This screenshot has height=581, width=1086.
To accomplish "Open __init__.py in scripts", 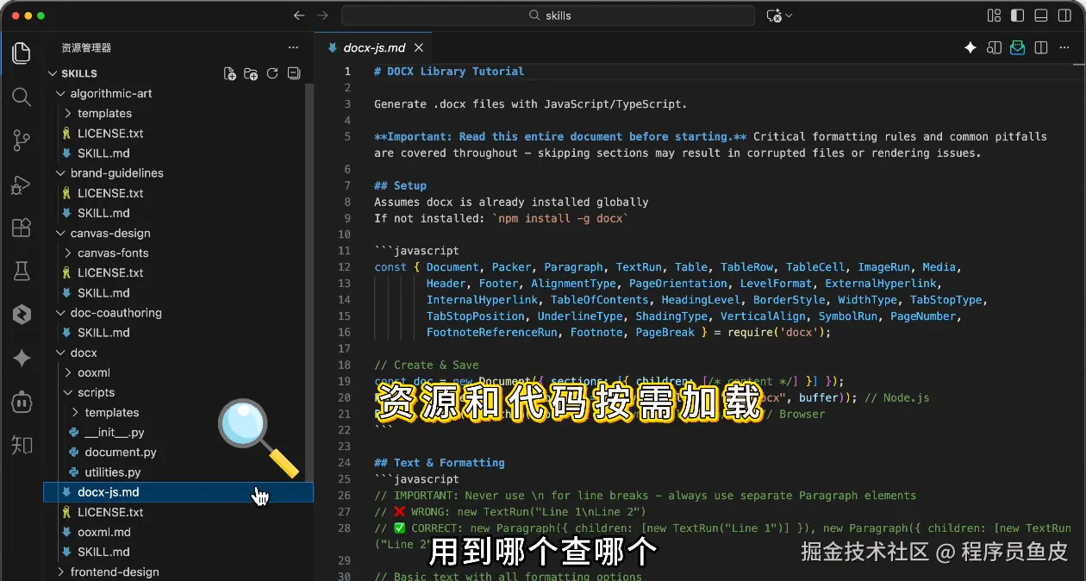I will tap(114, 432).
